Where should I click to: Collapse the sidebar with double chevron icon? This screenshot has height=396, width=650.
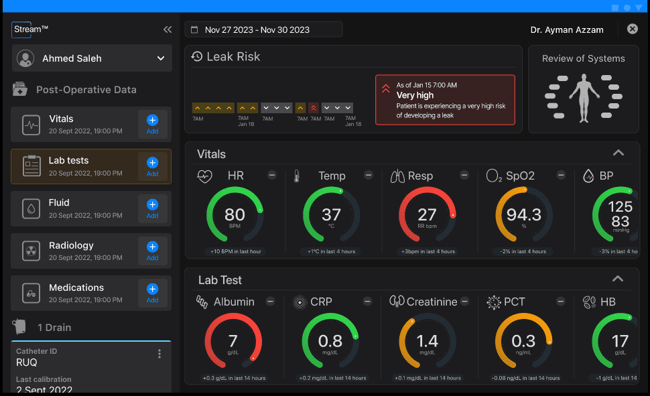point(168,29)
